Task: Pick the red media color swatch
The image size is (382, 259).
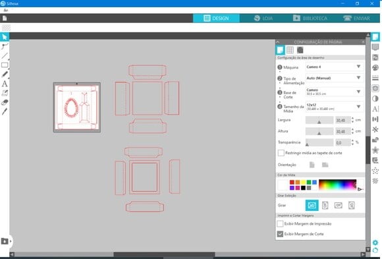Action: pos(292,182)
